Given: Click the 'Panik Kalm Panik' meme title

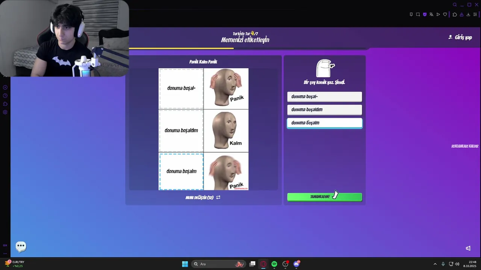Looking at the screenshot, I should [x=203, y=62].
